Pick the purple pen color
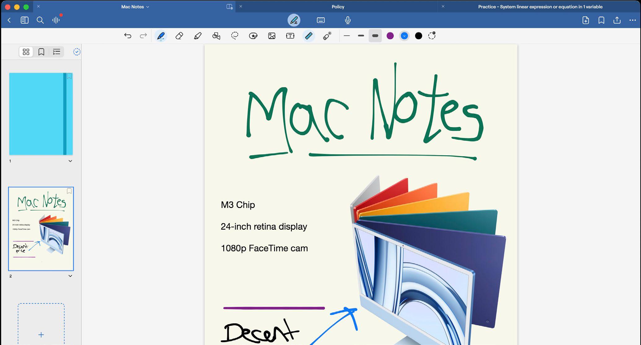Viewport: 641px width, 345px height. point(390,36)
